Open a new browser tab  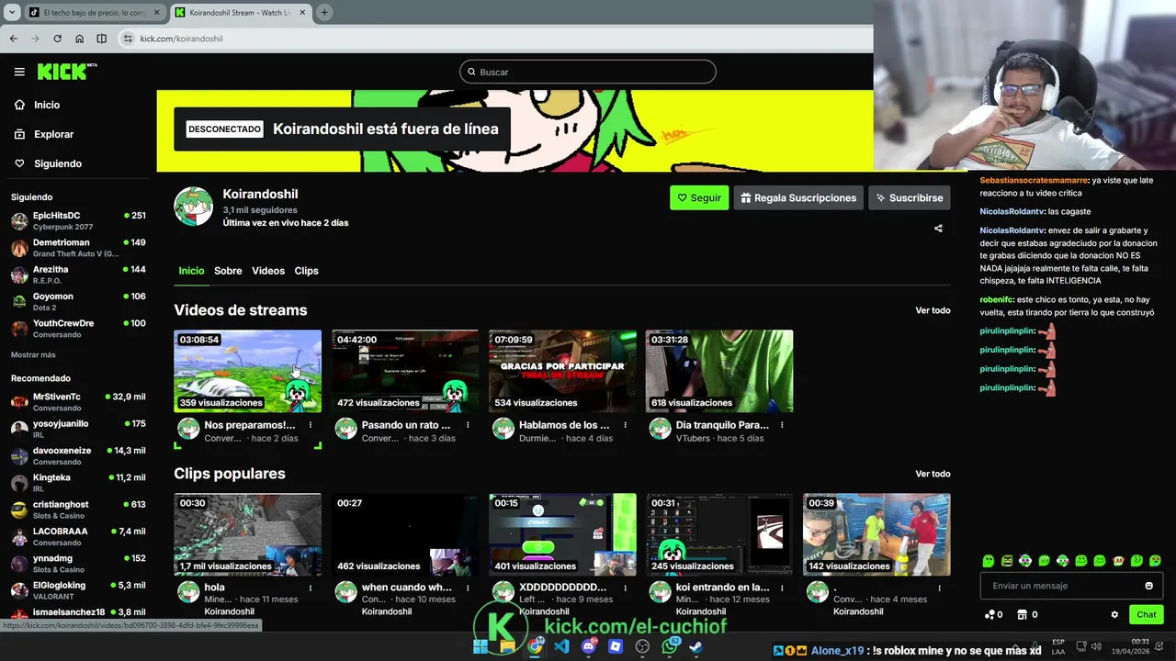tap(324, 13)
